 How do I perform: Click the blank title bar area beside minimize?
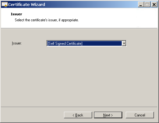[91, 4]
